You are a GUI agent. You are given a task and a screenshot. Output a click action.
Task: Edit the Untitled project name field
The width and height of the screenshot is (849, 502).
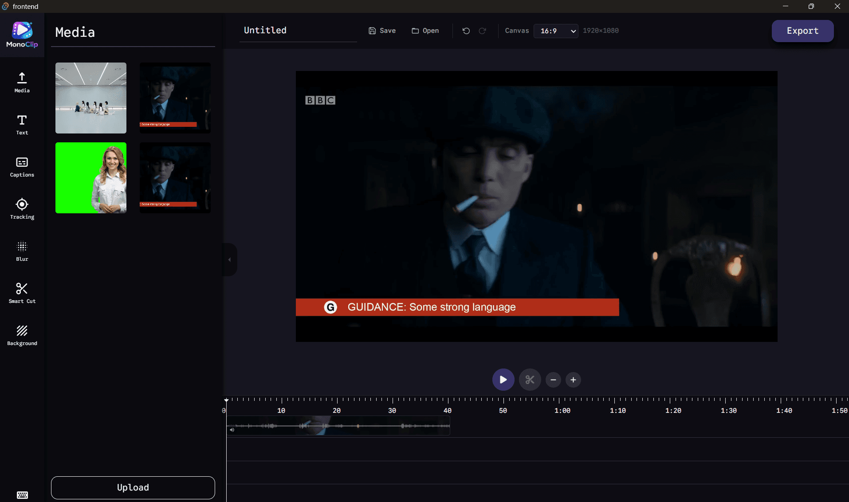click(x=298, y=30)
